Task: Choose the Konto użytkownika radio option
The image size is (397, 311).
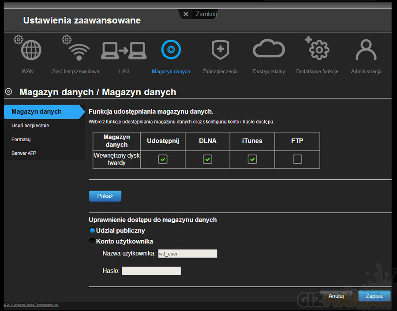Action: coord(92,241)
